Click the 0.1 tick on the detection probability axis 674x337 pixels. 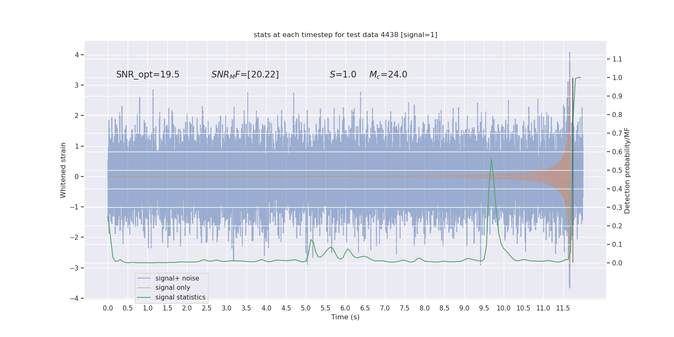pos(617,244)
